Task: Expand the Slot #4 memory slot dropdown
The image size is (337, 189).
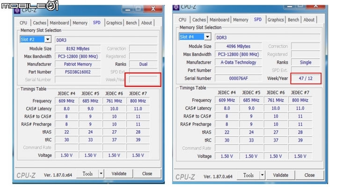Action: (207, 37)
